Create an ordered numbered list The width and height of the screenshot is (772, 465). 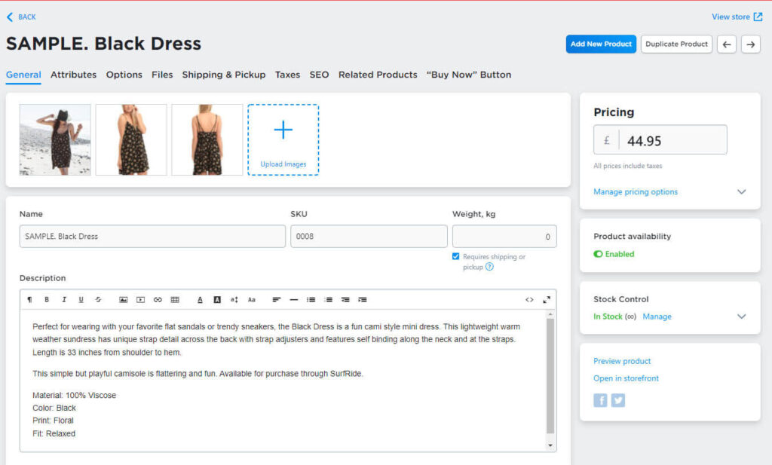coord(329,300)
